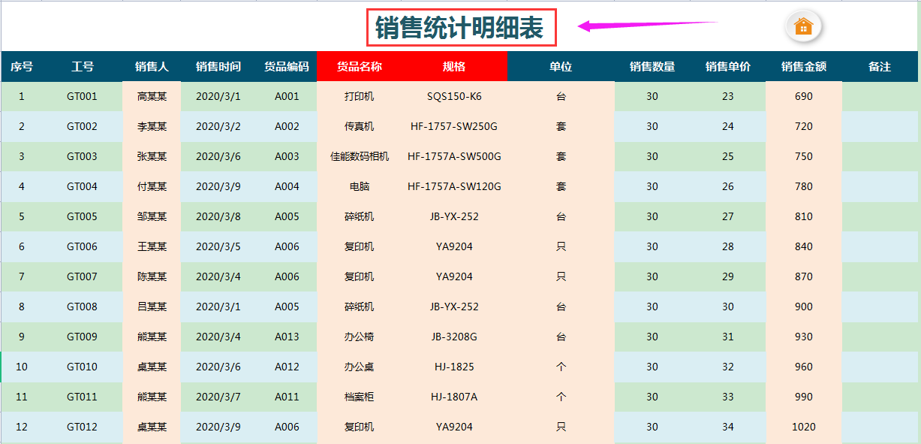Click the 销售人 column header
This screenshot has height=444, width=921.
[x=152, y=66]
